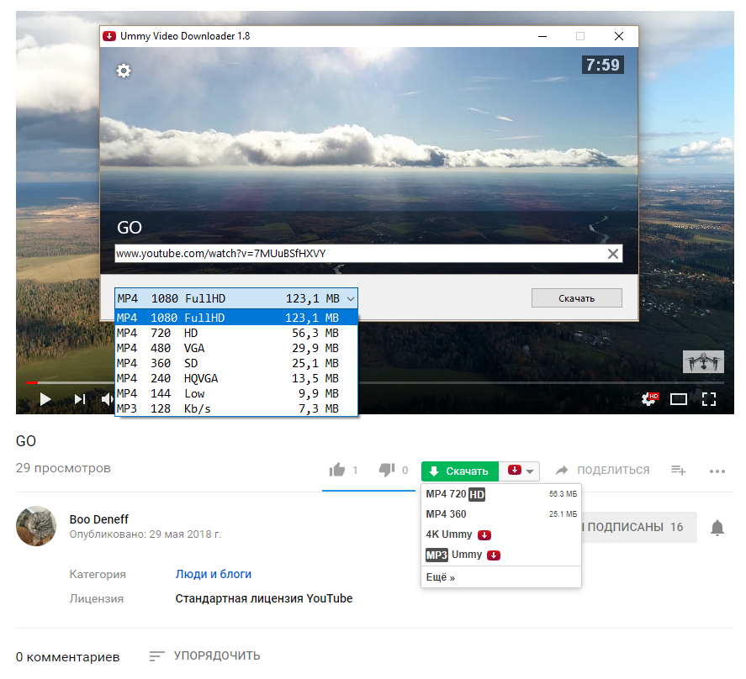Click the 0 комментариев heading
Image resolution: width=746 pixels, height=679 pixels.
(67, 657)
